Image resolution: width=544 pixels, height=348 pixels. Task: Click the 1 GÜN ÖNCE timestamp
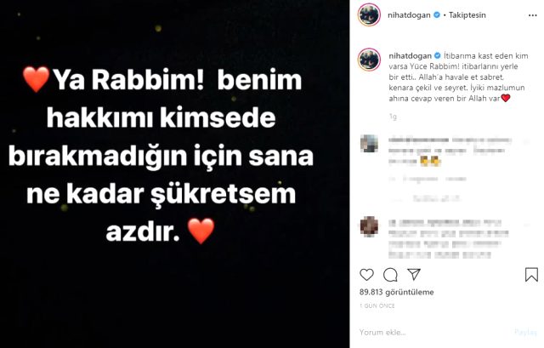coord(377,305)
